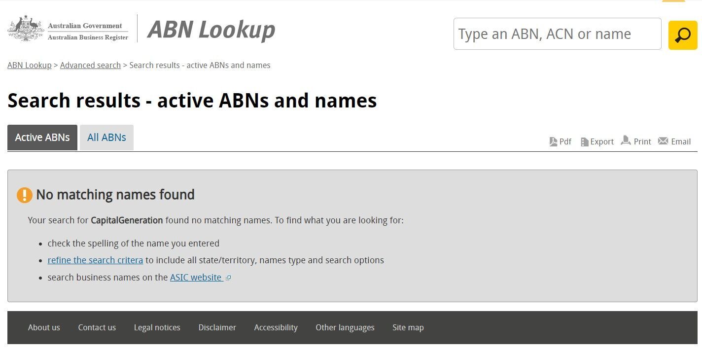
Task: Click the search results breadcrumb text
Action: tap(200, 65)
